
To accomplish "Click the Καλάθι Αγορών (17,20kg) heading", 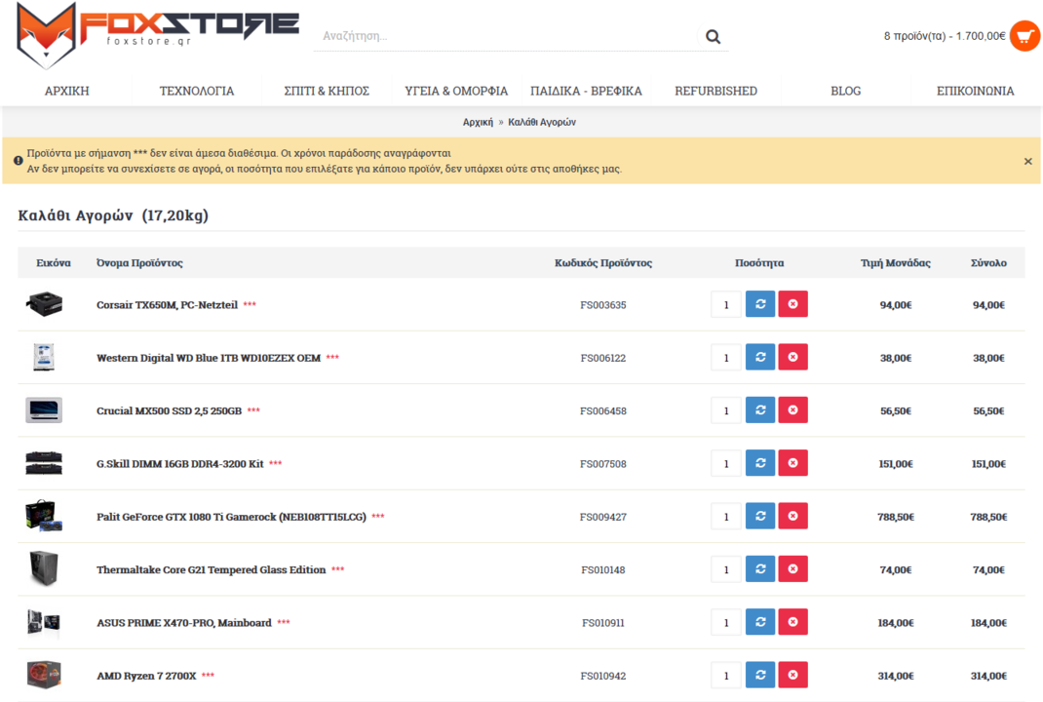I will (x=113, y=215).
